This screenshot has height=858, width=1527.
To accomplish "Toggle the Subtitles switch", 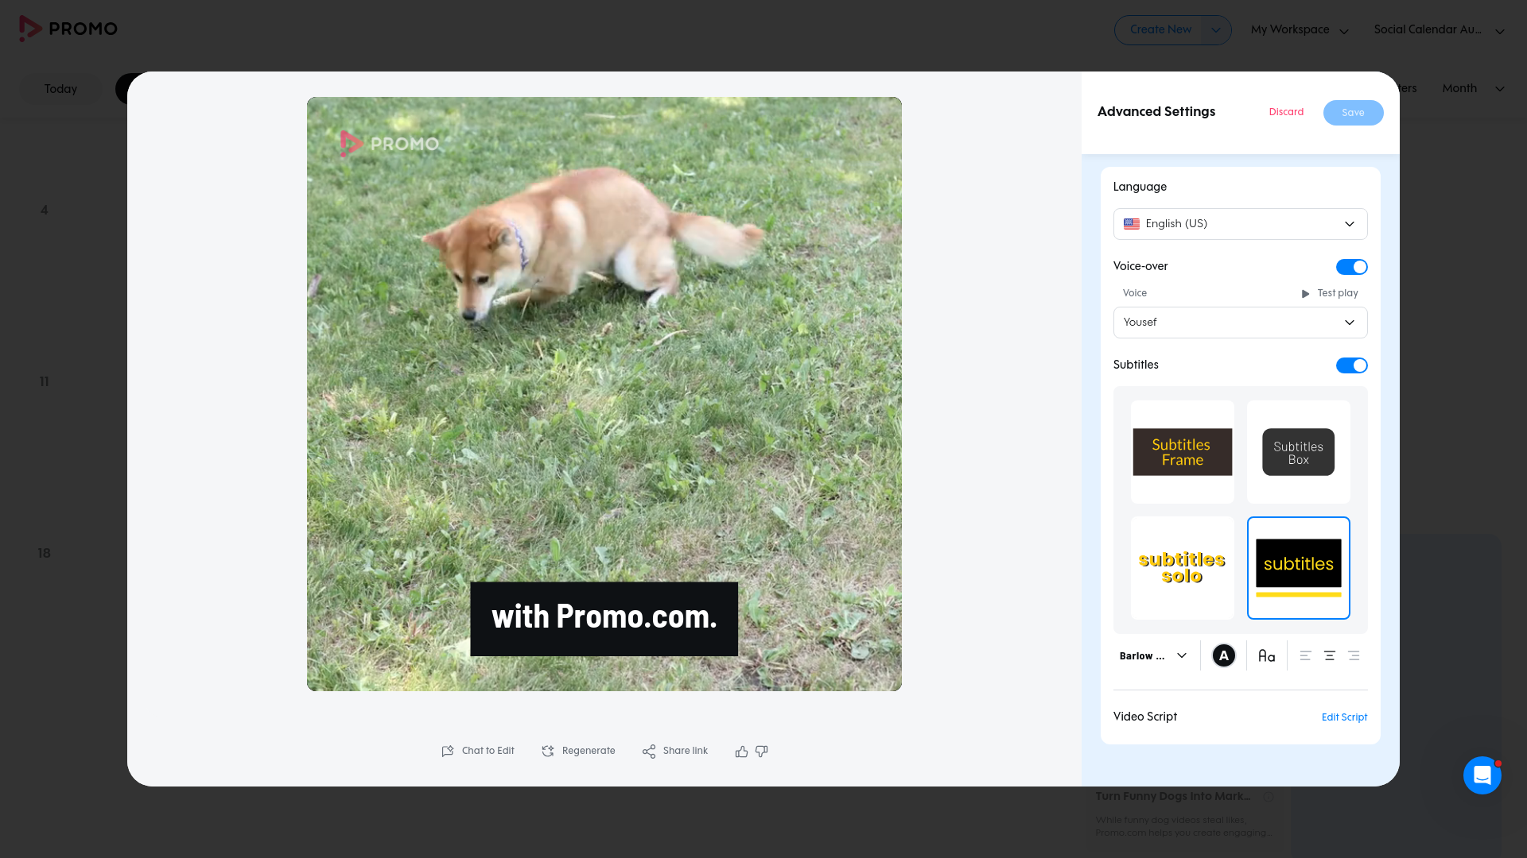I will [x=1351, y=365].
